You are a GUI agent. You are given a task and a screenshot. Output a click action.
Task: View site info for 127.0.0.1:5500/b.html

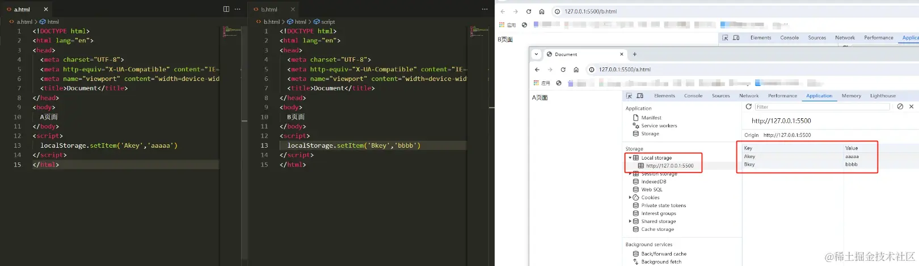pos(558,11)
